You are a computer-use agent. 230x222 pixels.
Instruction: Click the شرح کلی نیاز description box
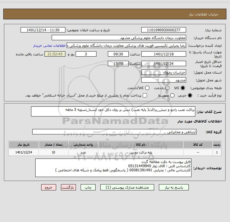[x=113, y=111]
